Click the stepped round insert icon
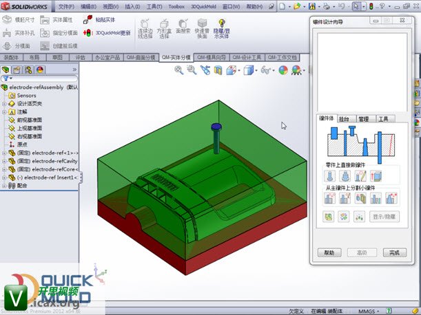Screen dimensions: 421x315 tap(345, 176)
